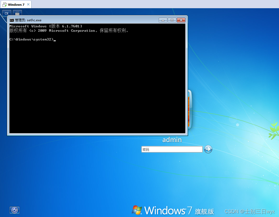Select the Windows 7 virtual machine tab
Image resolution: width=279 pixels, height=217 pixels.
click(16, 5)
